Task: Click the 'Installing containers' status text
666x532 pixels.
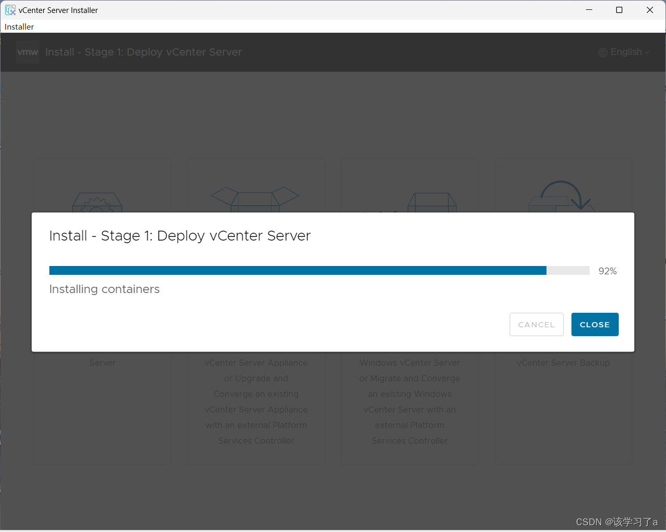Action: pyautogui.click(x=104, y=289)
